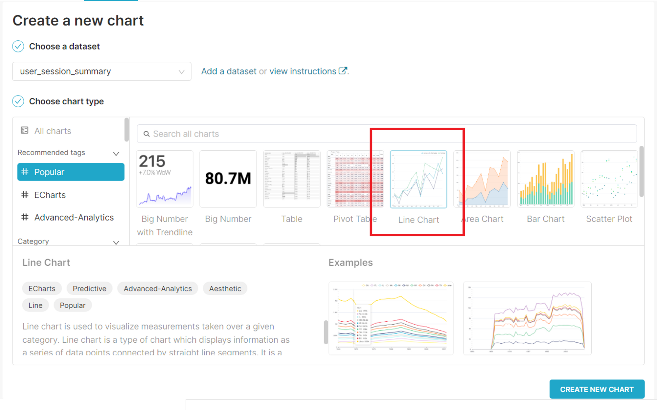Select the Big Number with Trendline thumbnail
Viewport: 657px width, 410px height.
(x=165, y=179)
